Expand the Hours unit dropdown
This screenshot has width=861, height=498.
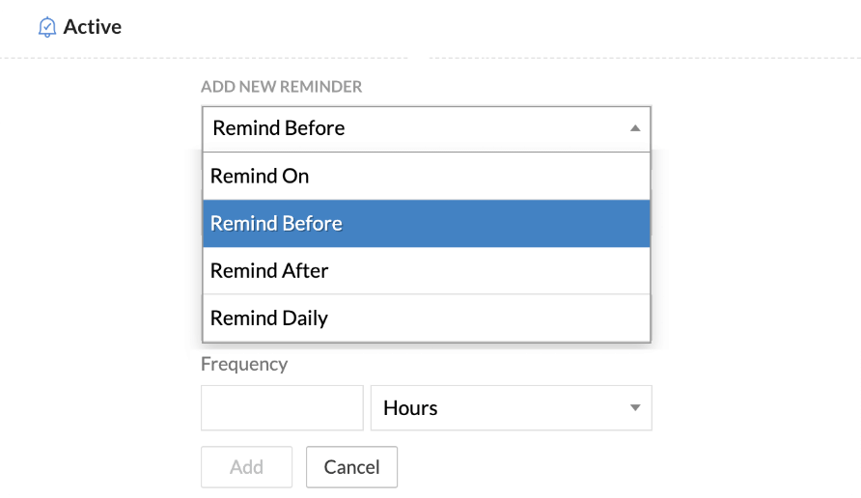[511, 407]
